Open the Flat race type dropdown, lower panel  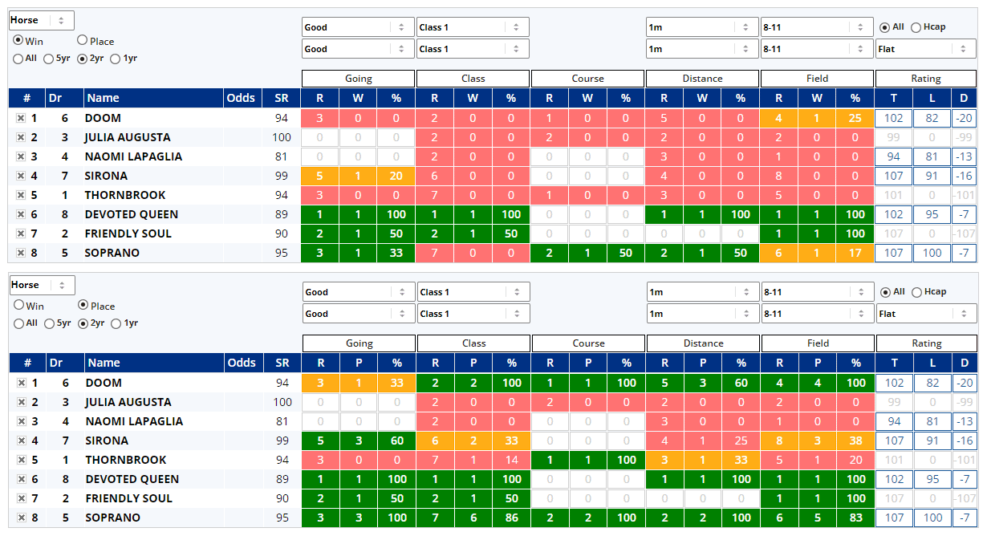coord(925,314)
